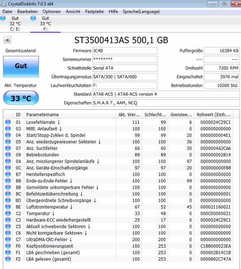Sort by the Parametername column header
This screenshot has height=269, width=241.
point(70,115)
